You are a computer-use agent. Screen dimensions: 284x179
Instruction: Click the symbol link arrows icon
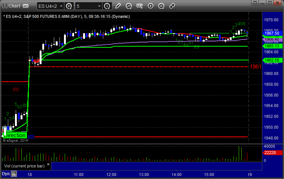172,6
